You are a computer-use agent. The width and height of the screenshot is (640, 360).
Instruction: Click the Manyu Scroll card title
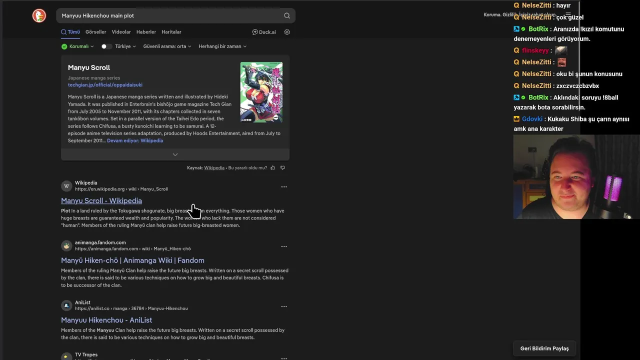click(89, 67)
